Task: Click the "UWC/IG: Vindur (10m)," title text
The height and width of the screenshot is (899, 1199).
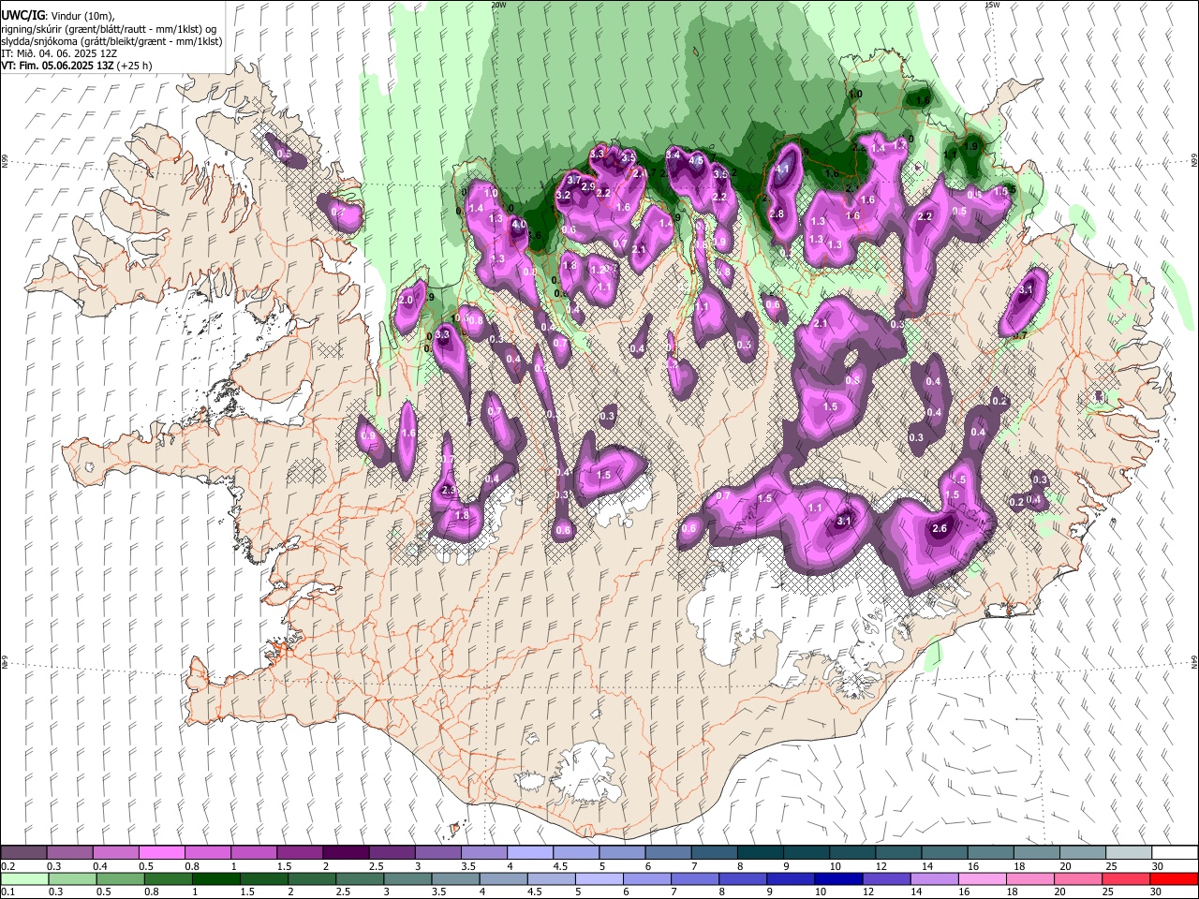Action: pos(58,15)
